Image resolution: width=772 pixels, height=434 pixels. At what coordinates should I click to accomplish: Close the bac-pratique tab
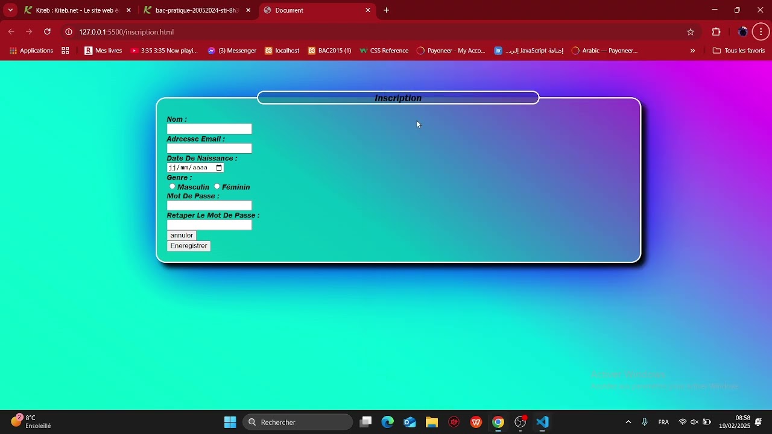pos(248,10)
